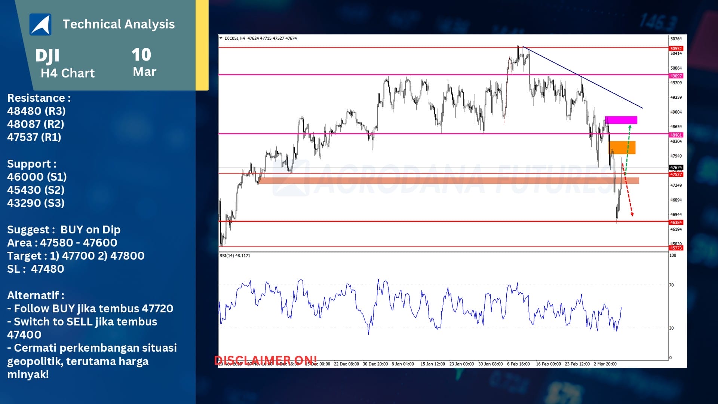Click the BUY on Dip suggestion text
This screenshot has width=718, height=404.
[x=90, y=230]
